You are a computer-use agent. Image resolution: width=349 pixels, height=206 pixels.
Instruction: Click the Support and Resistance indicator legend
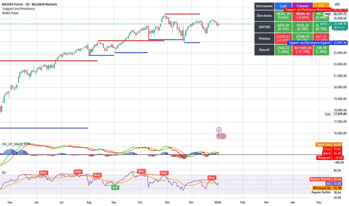click(19, 9)
